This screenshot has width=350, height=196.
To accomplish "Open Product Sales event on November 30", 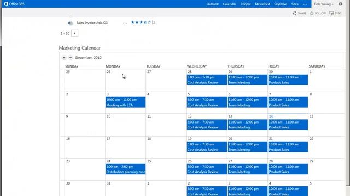I will [x=288, y=80].
